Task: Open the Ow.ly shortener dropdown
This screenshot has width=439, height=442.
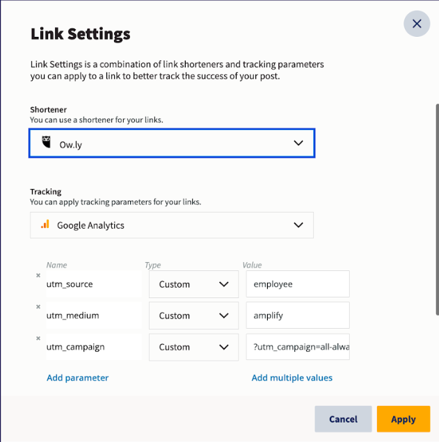Action: pos(172,143)
